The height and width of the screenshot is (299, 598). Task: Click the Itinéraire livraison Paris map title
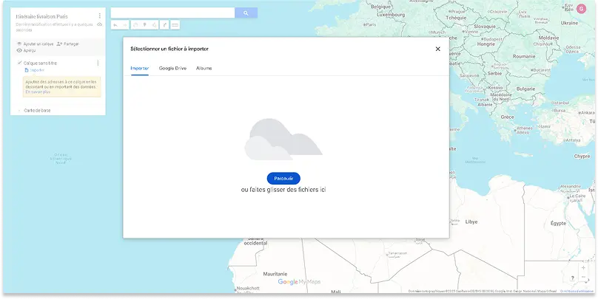[x=42, y=16]
